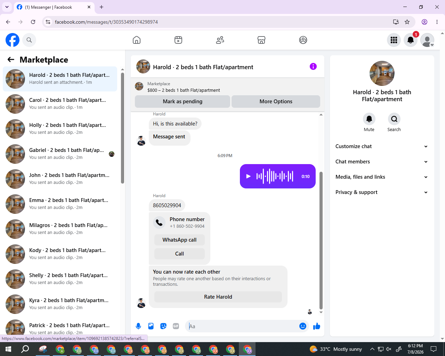
Task: Click Harold's large profile thumbnail in sidebar
Action: tap(382, 73)
